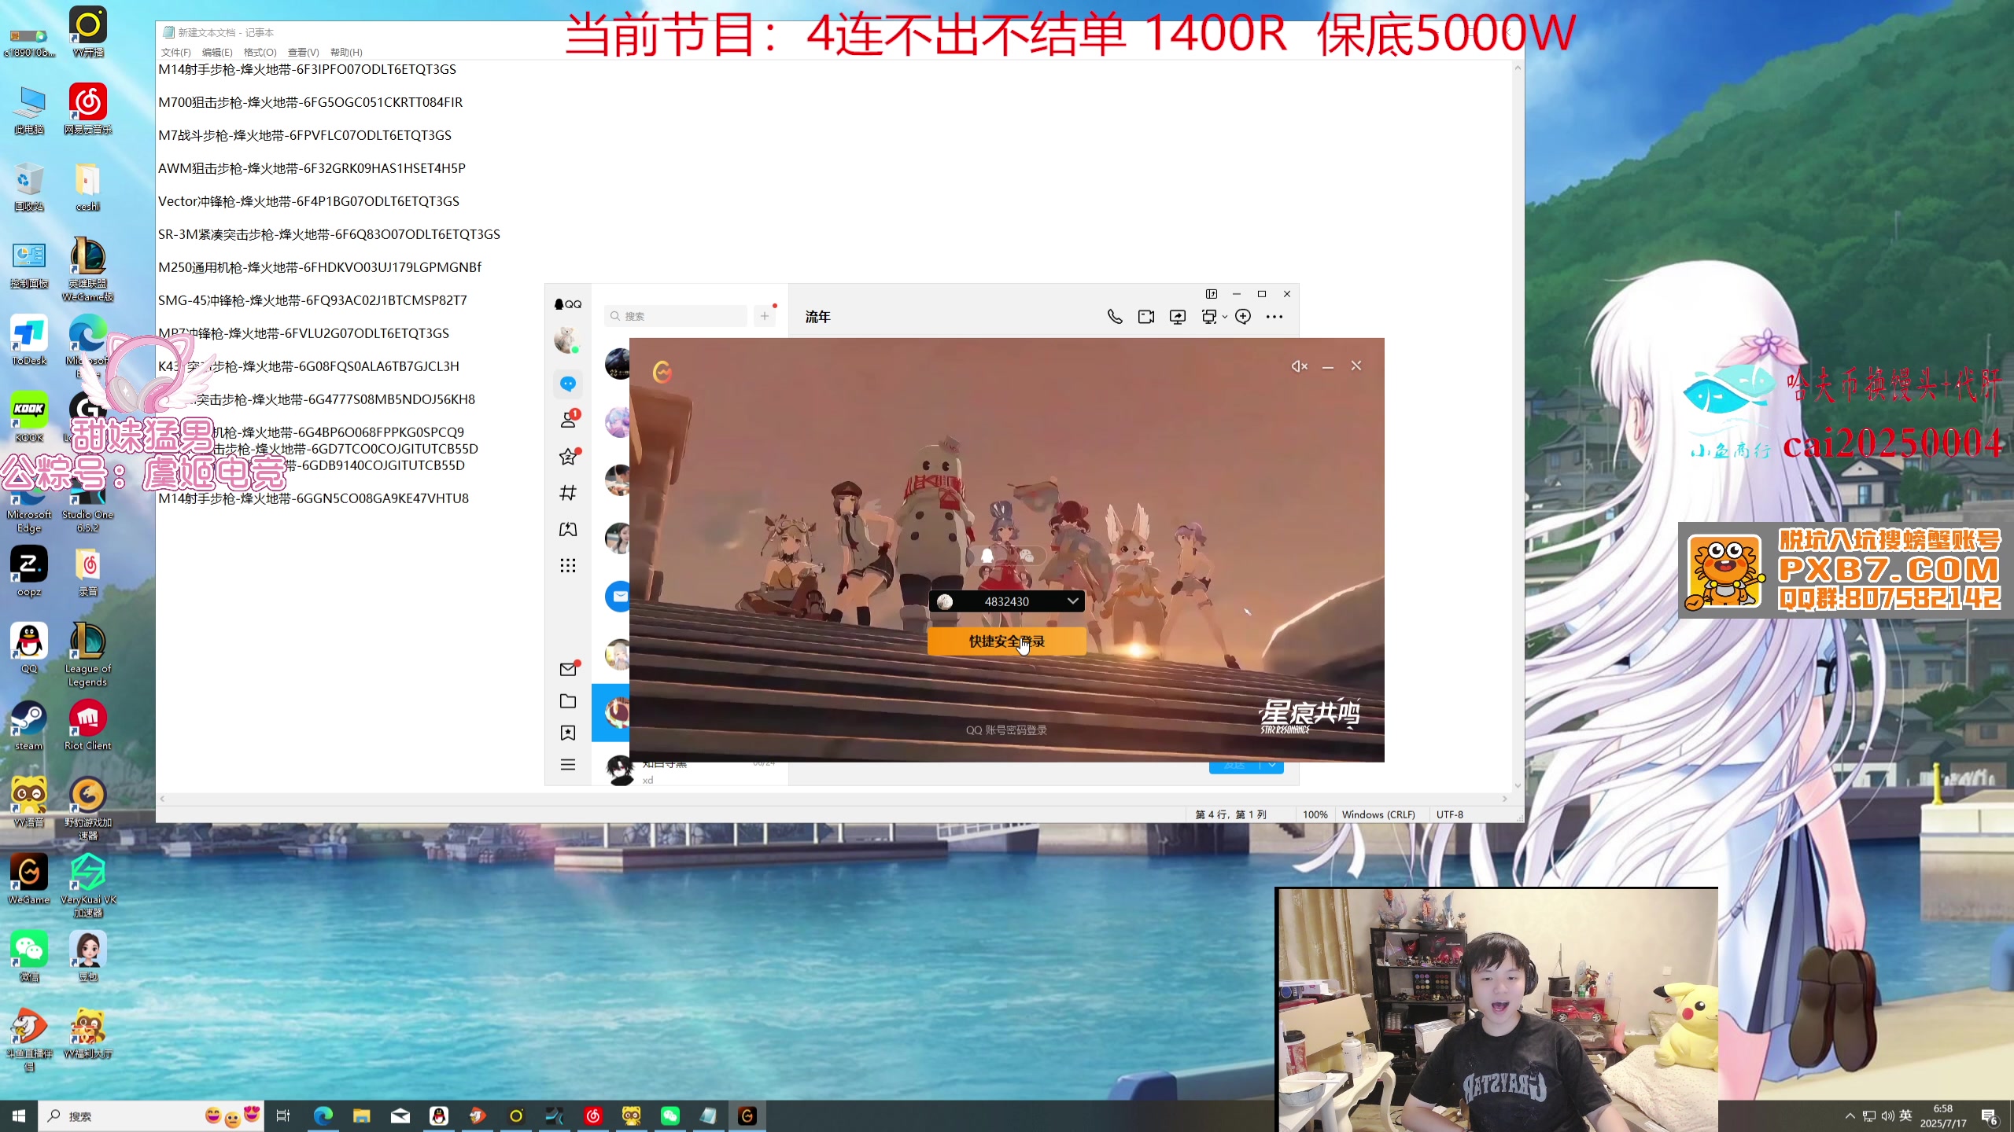Click the line M250通用机枪-烽火地带 in Notepad
The width and height of the screenshot is (2014, 1132).
(320, 267)
